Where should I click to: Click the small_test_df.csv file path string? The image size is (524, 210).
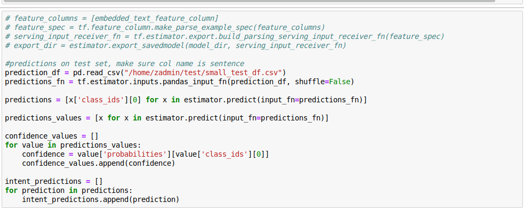204,72
